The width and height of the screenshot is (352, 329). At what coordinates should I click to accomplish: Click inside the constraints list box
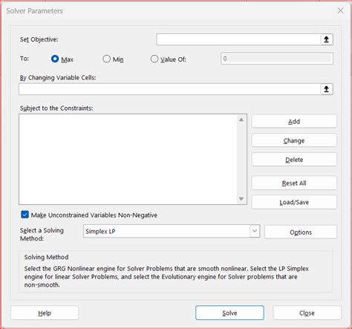point(128,159)
